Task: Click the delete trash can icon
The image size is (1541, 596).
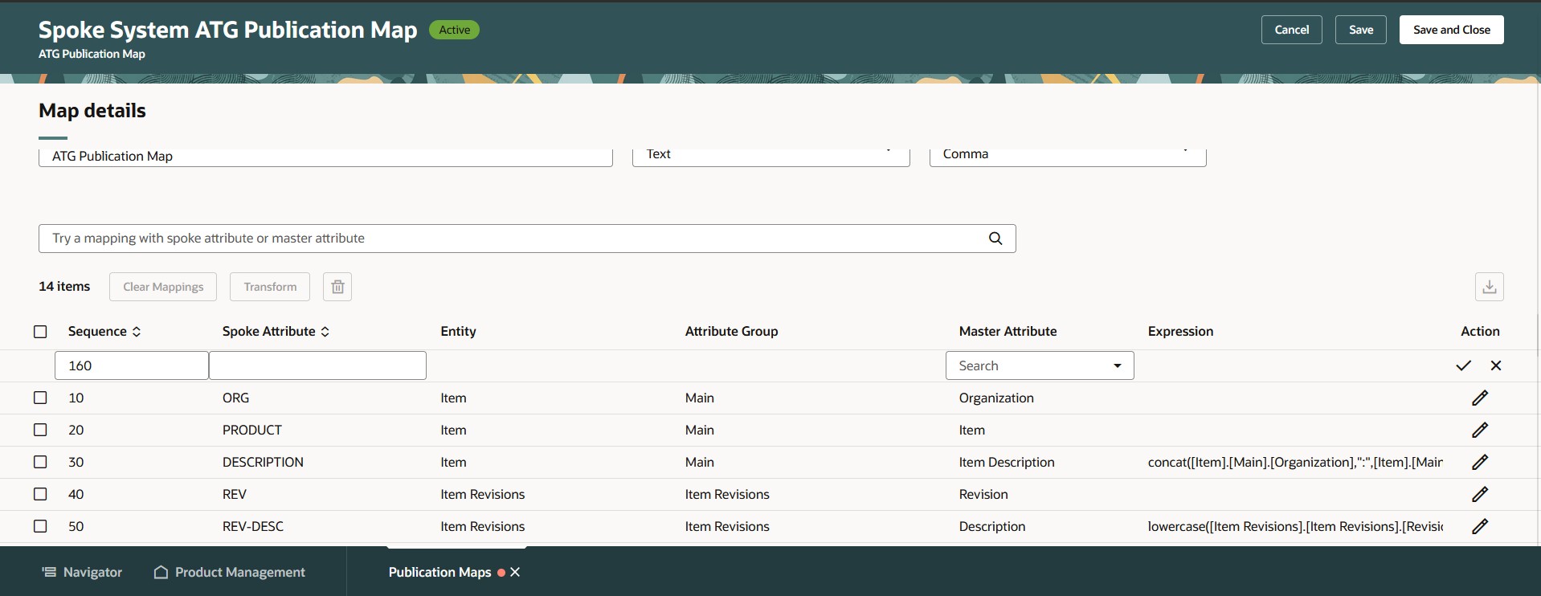Action: (337, 287)
